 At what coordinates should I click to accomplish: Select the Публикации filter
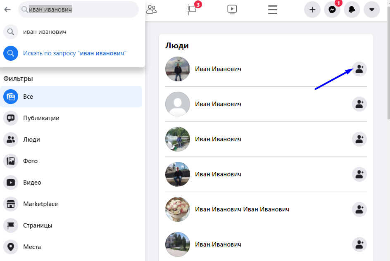(x=71, y=118)
